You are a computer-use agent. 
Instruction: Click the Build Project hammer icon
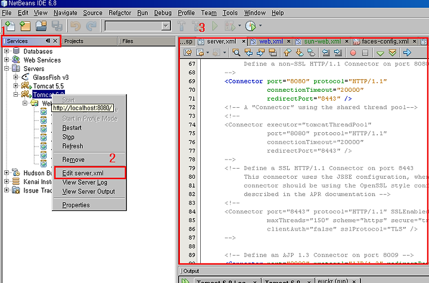coord(181,26)
